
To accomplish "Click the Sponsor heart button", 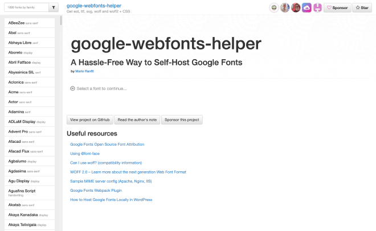I will point(337,8).
